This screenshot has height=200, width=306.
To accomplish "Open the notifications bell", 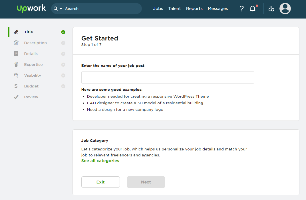I will pyautogui.click(x=253, y=9).
